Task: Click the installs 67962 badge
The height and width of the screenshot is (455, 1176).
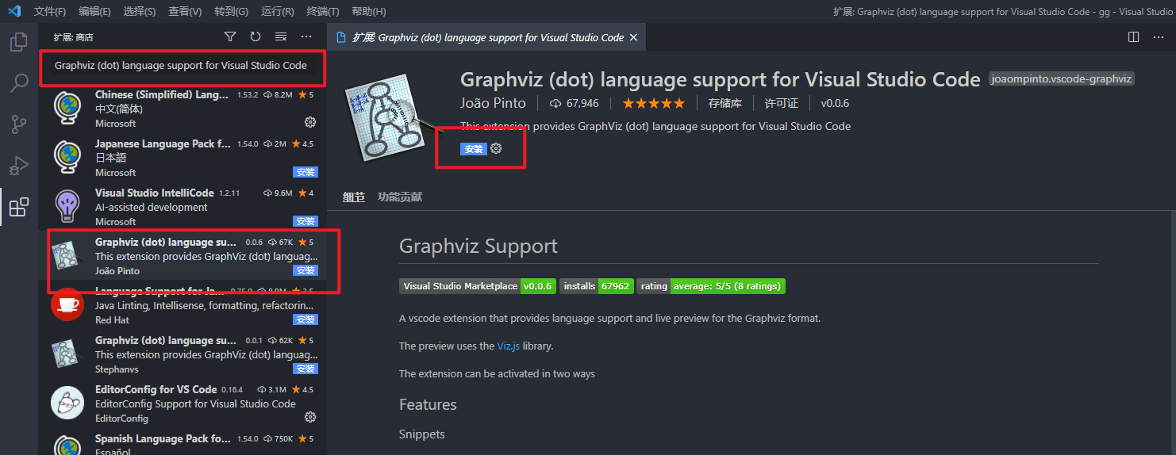Action: (596, 286)
